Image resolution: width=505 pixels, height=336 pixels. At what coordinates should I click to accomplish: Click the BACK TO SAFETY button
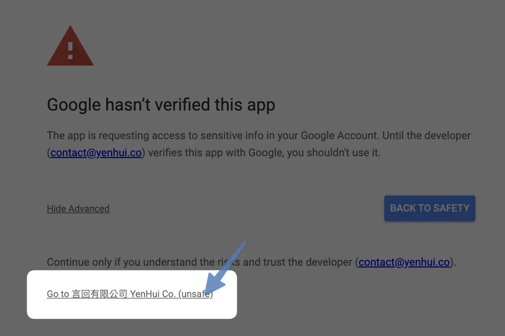click(430, 208)
